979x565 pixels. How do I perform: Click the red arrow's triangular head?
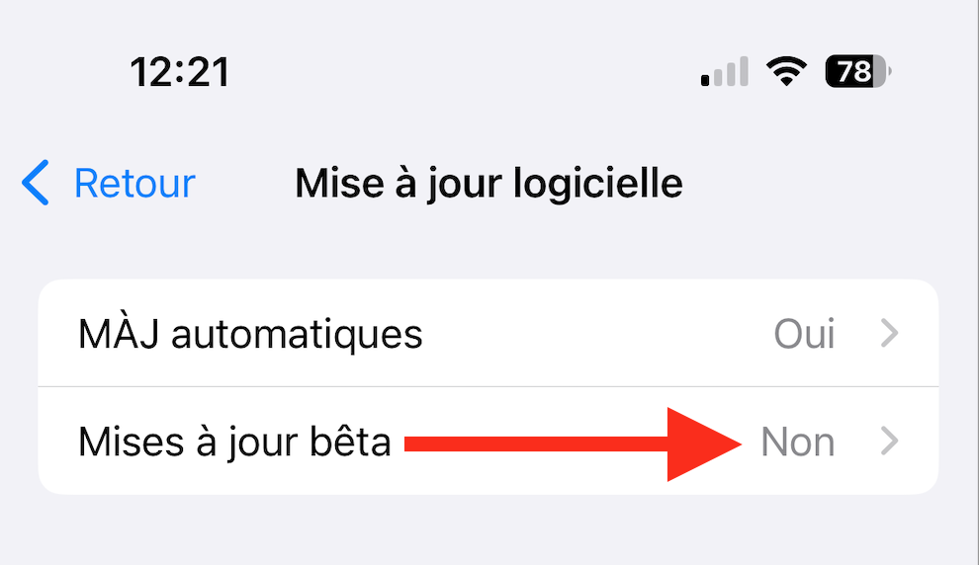point(704,443)
